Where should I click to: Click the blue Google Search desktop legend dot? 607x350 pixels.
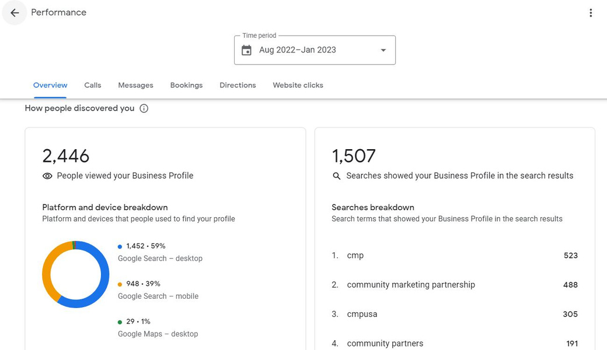click(120, 246)
